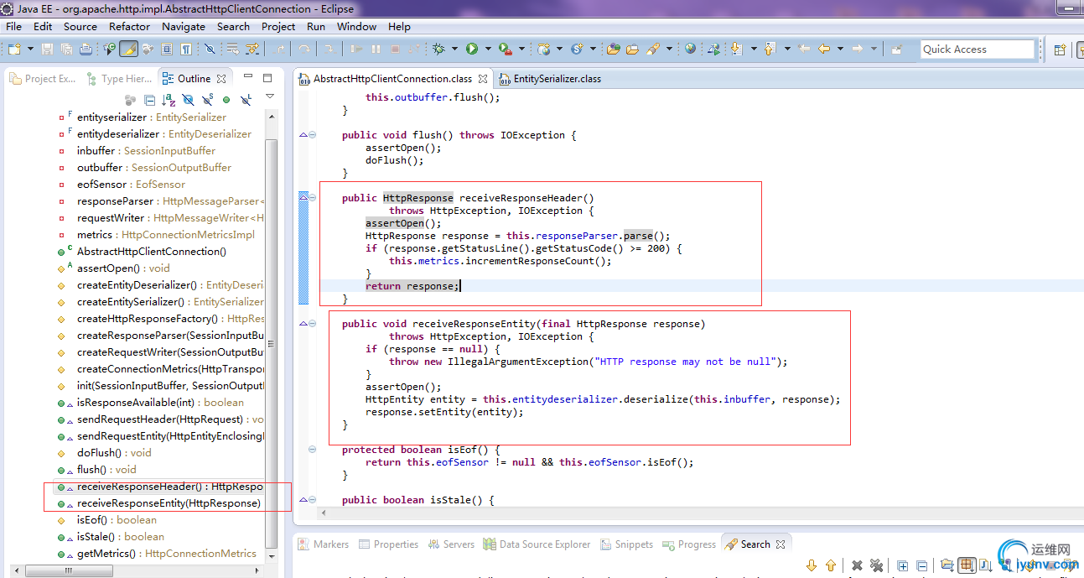Viewport: 1084px width, 578px height.
Task: Open the File menu
Action: click(14, 26)
